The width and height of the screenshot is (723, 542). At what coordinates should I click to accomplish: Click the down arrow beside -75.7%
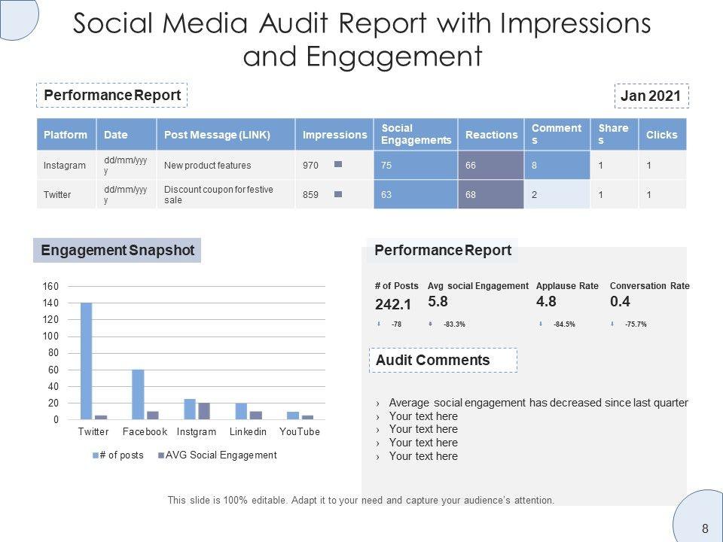coord(614,324)
